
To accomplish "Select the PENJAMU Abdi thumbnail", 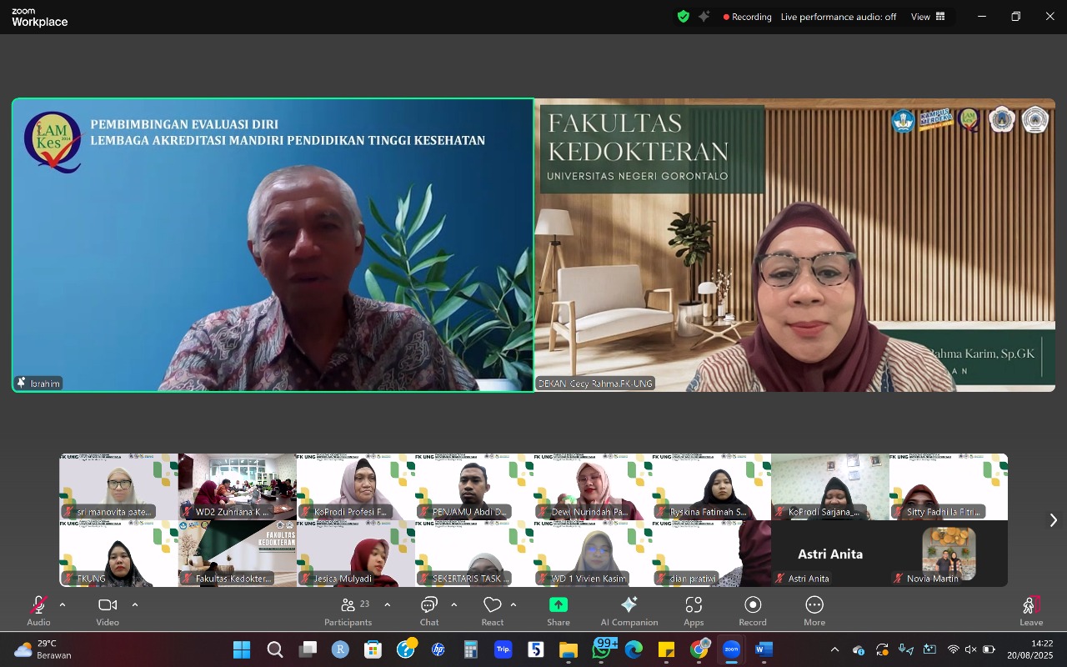I will [x=474, y=487].
